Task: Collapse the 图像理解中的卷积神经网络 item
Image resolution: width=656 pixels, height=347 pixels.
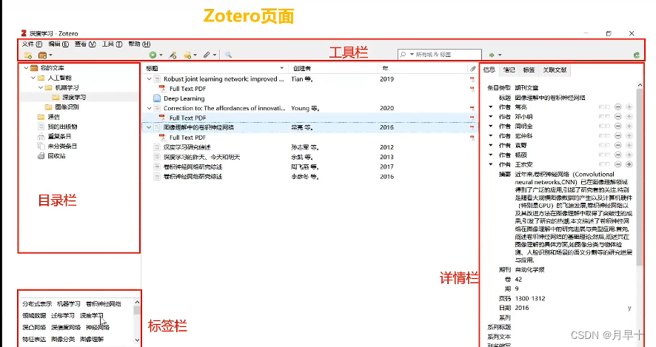Action: tap(149, 127)
